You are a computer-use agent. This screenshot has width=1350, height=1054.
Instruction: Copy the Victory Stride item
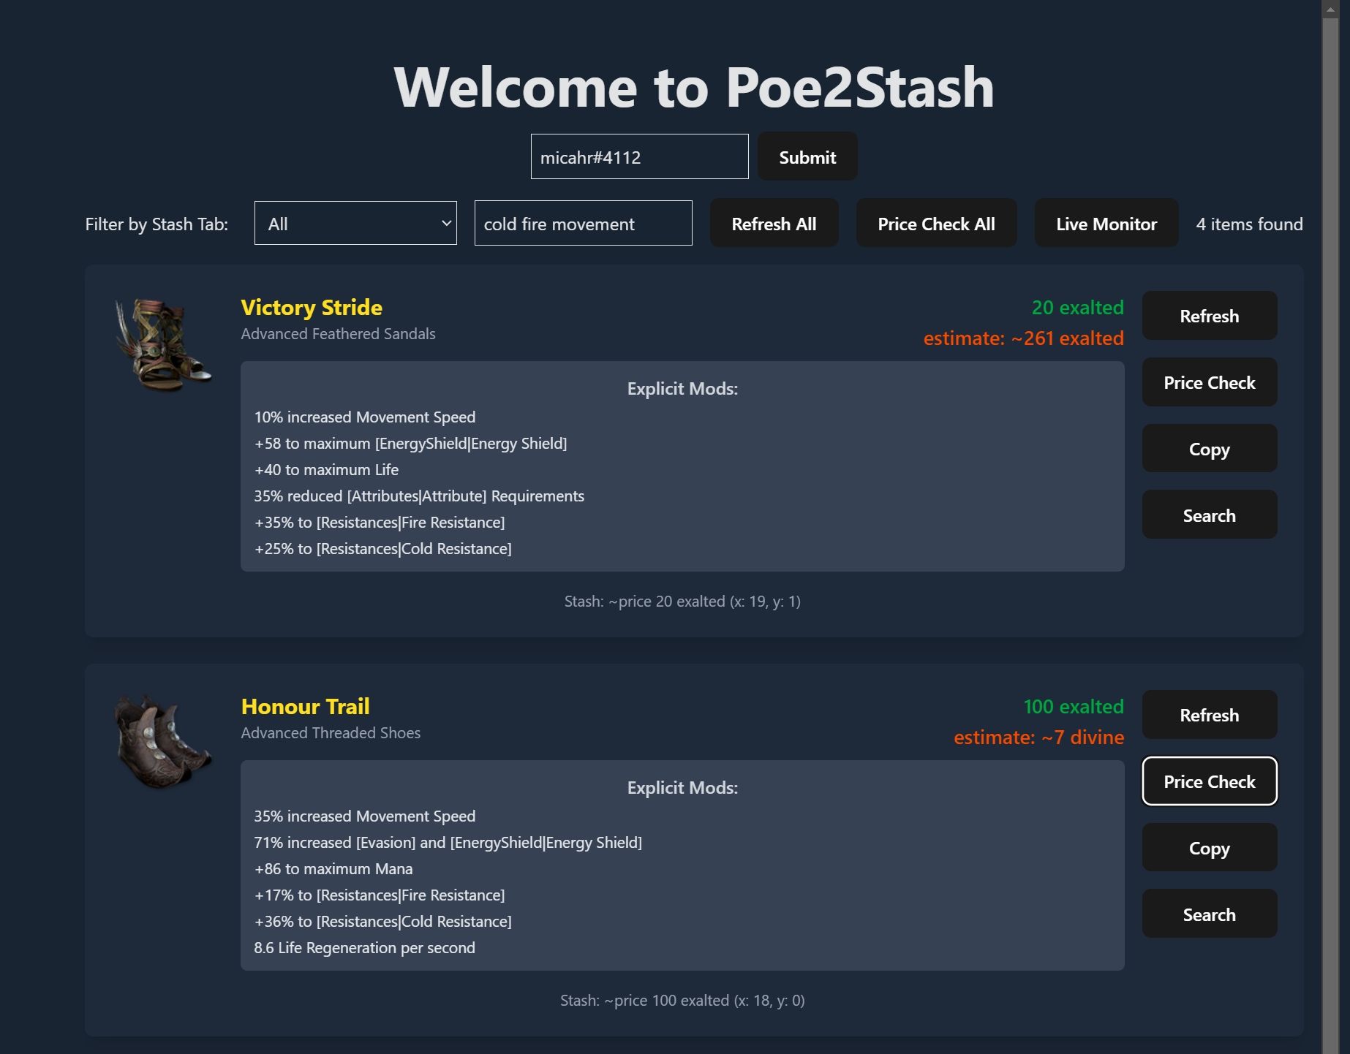[x=1209, y=449]
